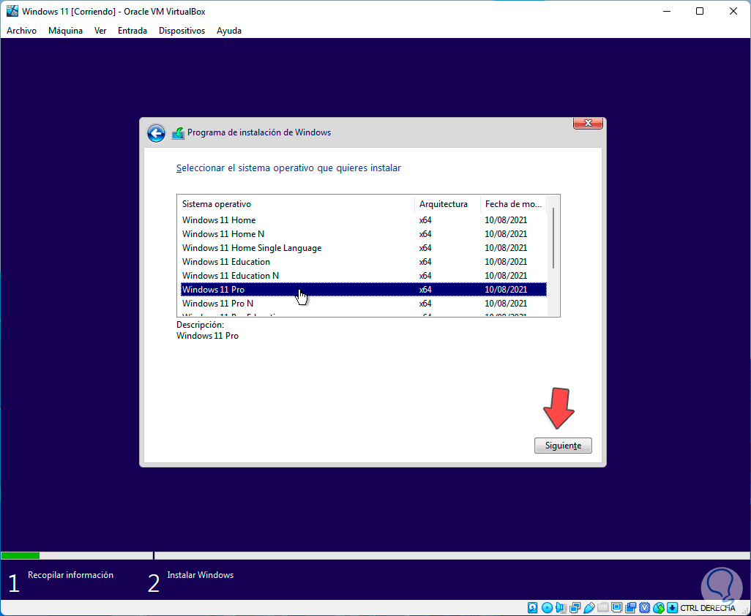The image size is (751, 616).
Task: Click the installation progress bar
Action: [375, 556]
